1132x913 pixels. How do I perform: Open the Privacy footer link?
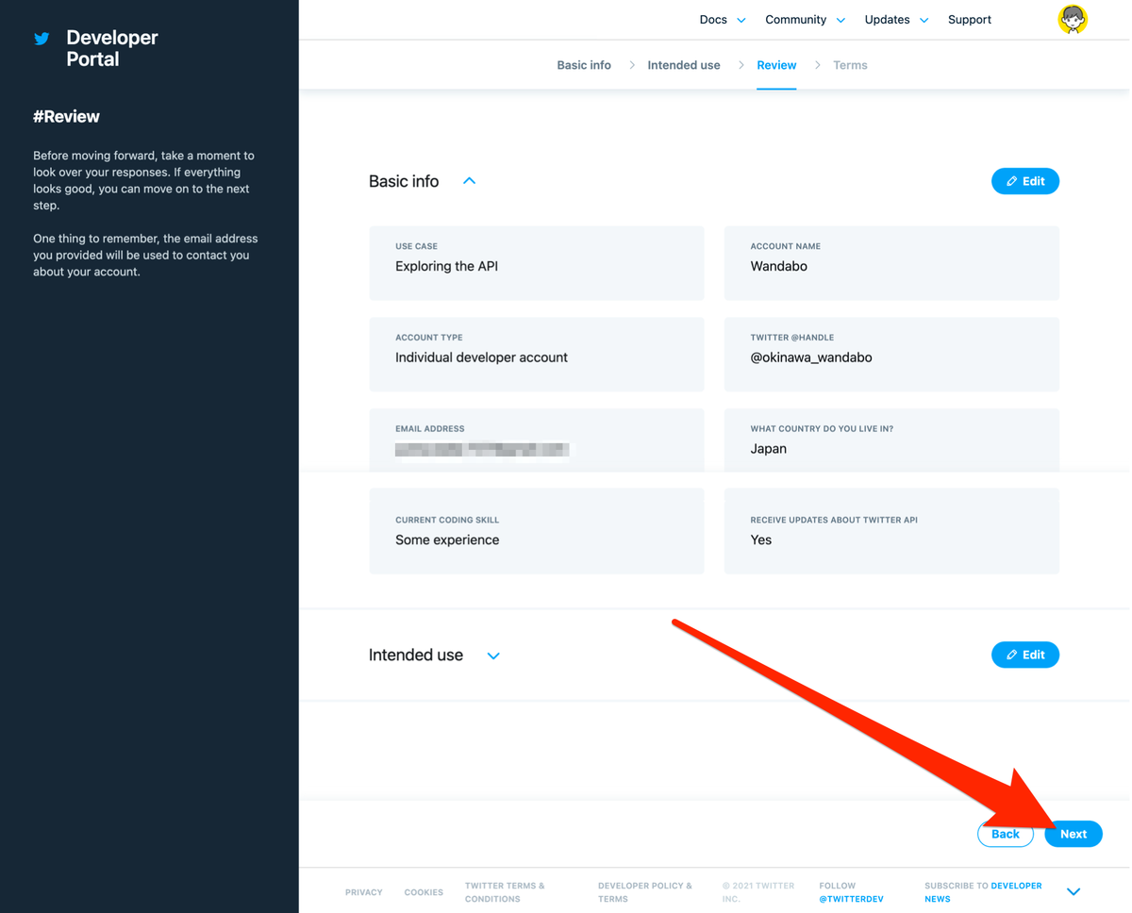(364, 892)
